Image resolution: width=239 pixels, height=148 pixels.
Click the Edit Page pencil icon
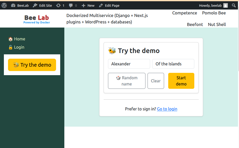pyautogui.click(x=101, y=5)
